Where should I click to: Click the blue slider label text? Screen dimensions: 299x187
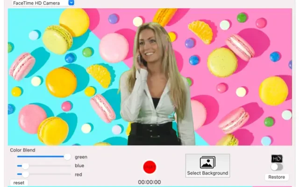79,165
